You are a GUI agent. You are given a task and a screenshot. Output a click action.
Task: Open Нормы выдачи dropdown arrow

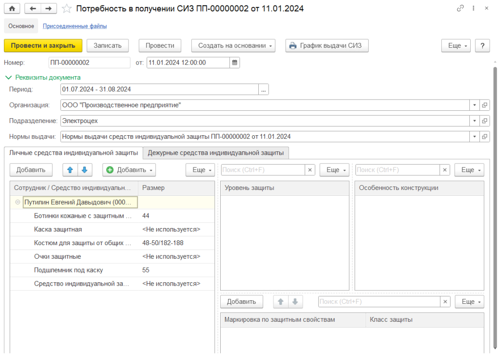[x=474, y=136]
